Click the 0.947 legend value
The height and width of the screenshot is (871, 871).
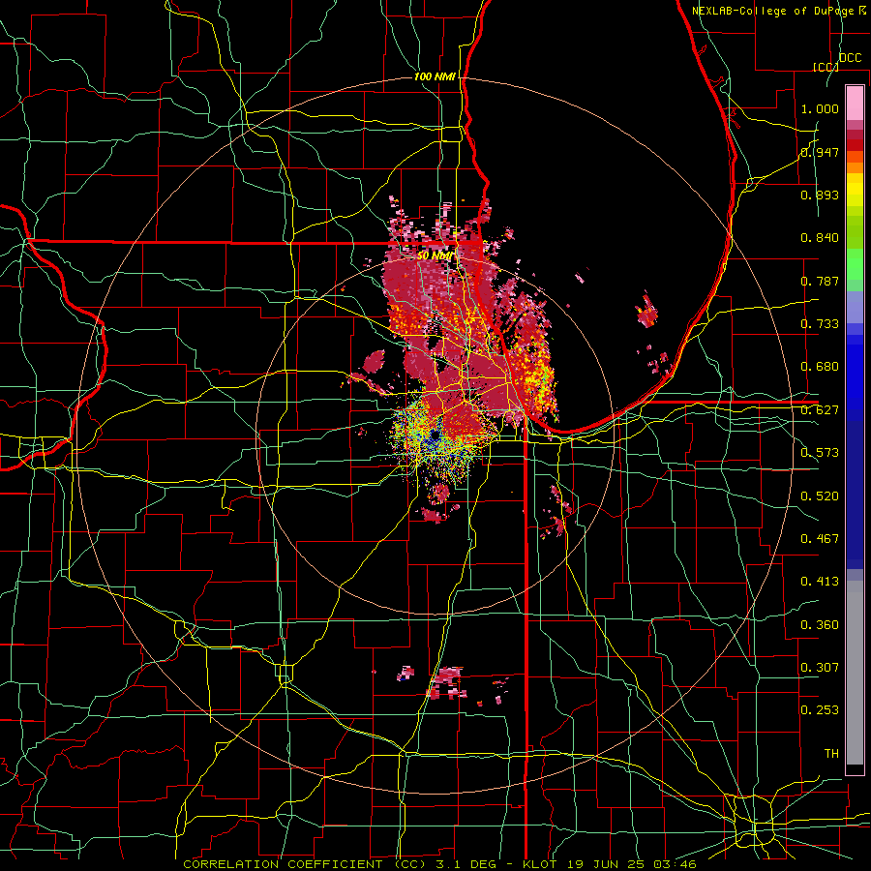(x=820, y=152)
